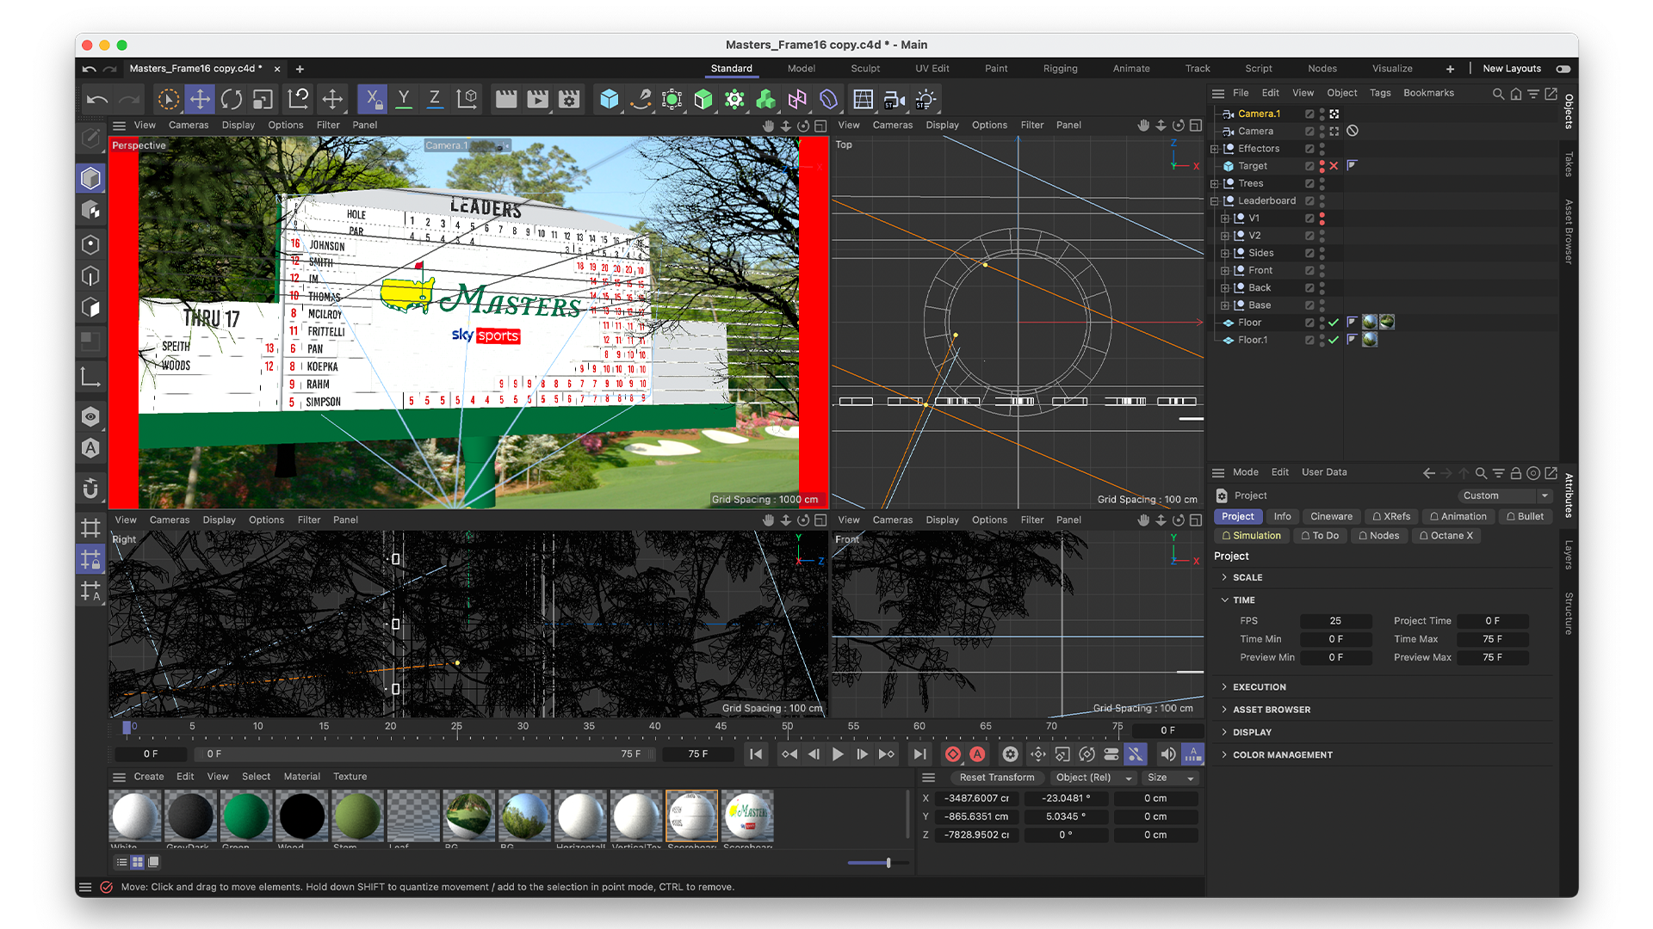Viewport: 1653px width, 929px height.
Task: Adjust the material preview size slider
Action: [x=888, y=863]
